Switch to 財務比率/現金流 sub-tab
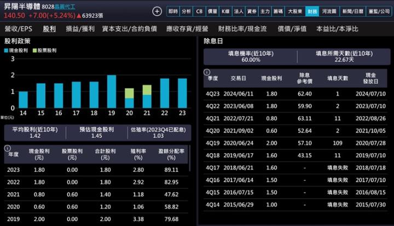 point(242,29)
